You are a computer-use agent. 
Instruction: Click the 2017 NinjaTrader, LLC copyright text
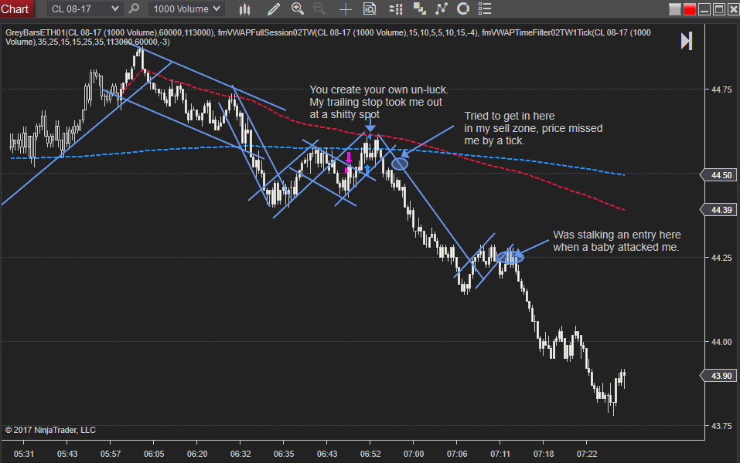point(50,430)
